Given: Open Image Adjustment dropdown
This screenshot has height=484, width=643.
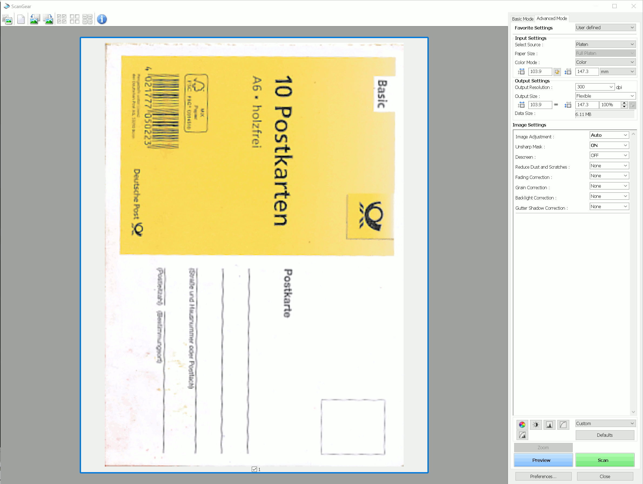Looking at the screenshot, I should [x=608, y=135].
